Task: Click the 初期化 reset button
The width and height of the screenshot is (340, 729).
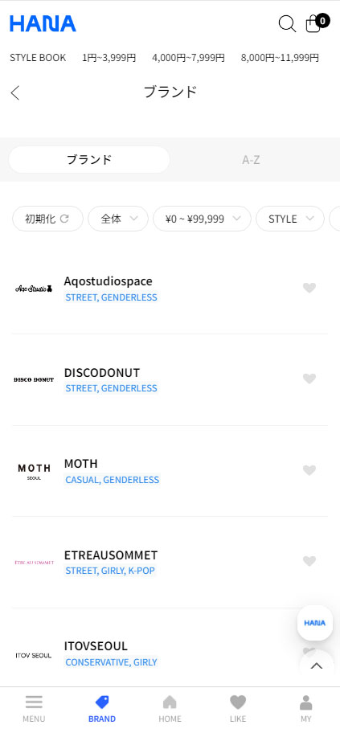Action: 47,219
